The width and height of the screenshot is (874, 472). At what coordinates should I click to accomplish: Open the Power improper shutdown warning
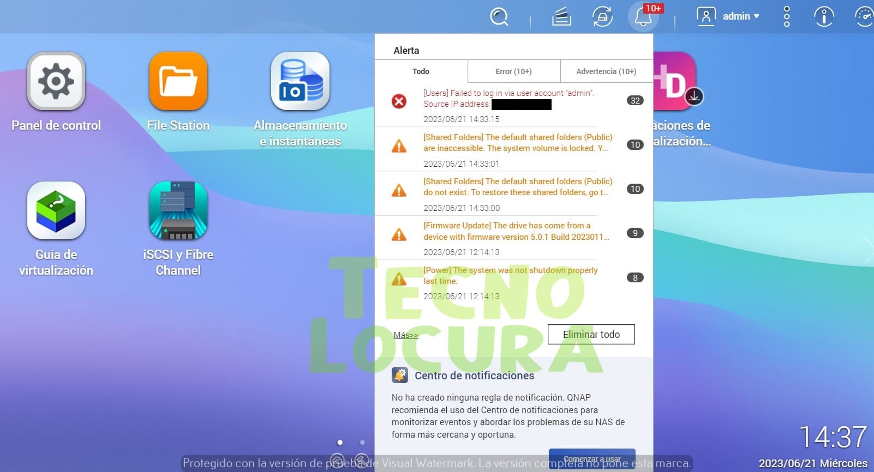514,282
